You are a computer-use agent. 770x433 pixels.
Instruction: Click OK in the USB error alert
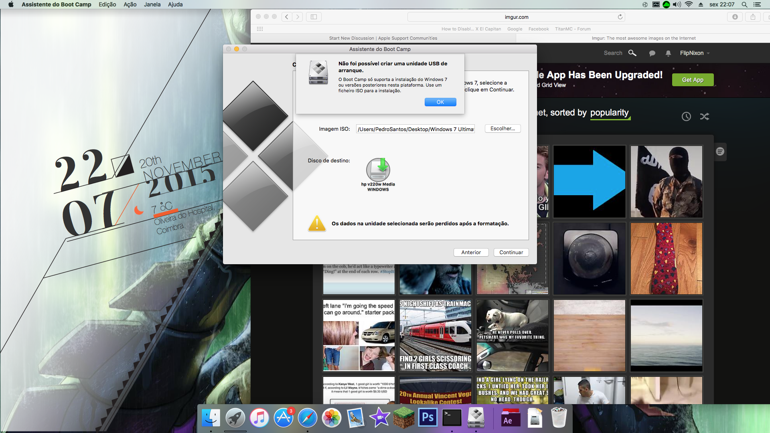coord(440,102)
